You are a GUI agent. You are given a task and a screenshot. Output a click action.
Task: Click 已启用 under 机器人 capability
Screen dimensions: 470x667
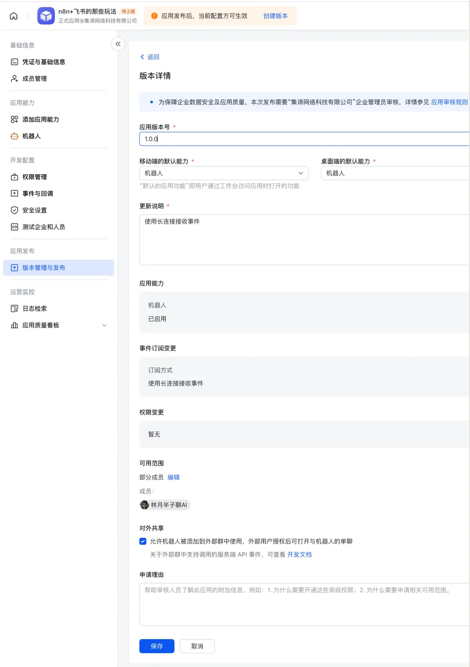(x=157, y=319)
